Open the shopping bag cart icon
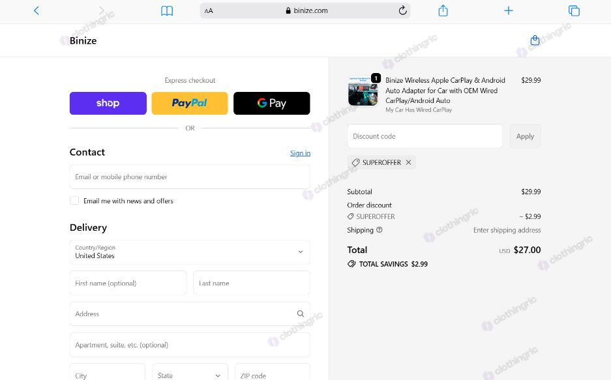Screen dimensions: 611x380 535,40
